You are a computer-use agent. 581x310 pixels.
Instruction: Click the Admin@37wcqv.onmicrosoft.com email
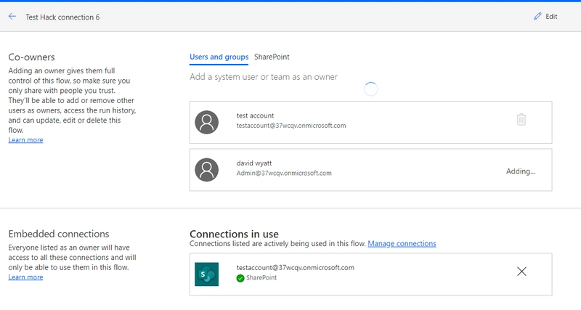tap(284, 174)
